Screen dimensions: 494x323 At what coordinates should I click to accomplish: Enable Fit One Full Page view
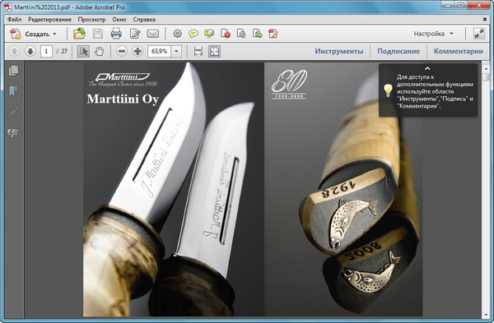tap(214, 51)
